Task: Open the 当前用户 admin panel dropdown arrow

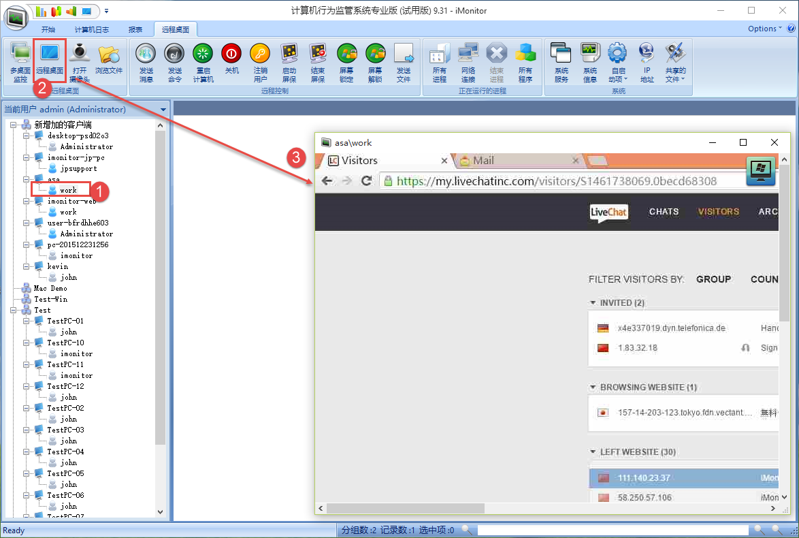Action: pyautogui.click(x=163, y=110)
